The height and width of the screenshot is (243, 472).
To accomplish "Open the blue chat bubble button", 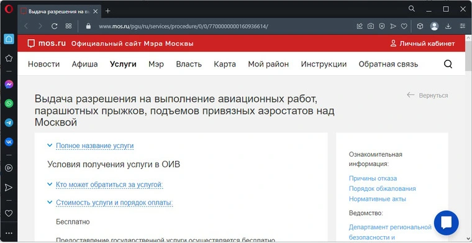I will 446,223.
